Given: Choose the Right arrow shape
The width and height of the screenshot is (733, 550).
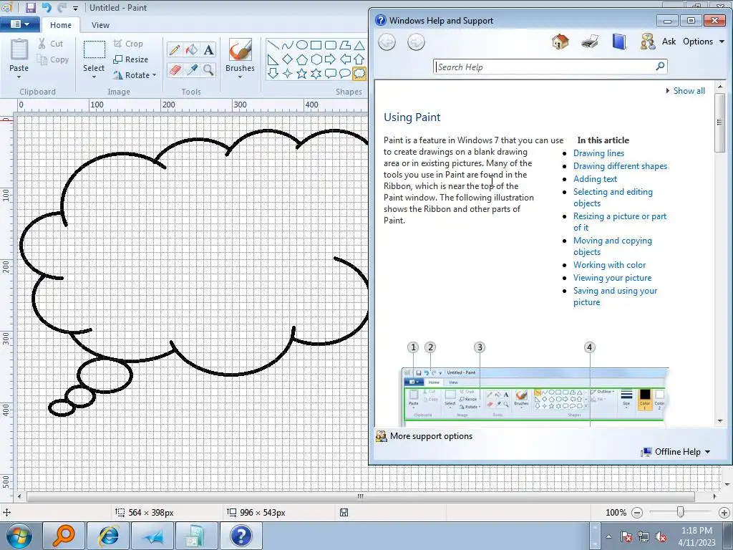Looking at the screenshot, I should coord(331,59).
